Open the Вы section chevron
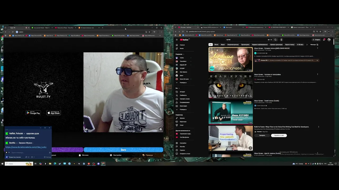Viewport: 339px width, 190px height. pyautogui.click(x=179, y=88)
